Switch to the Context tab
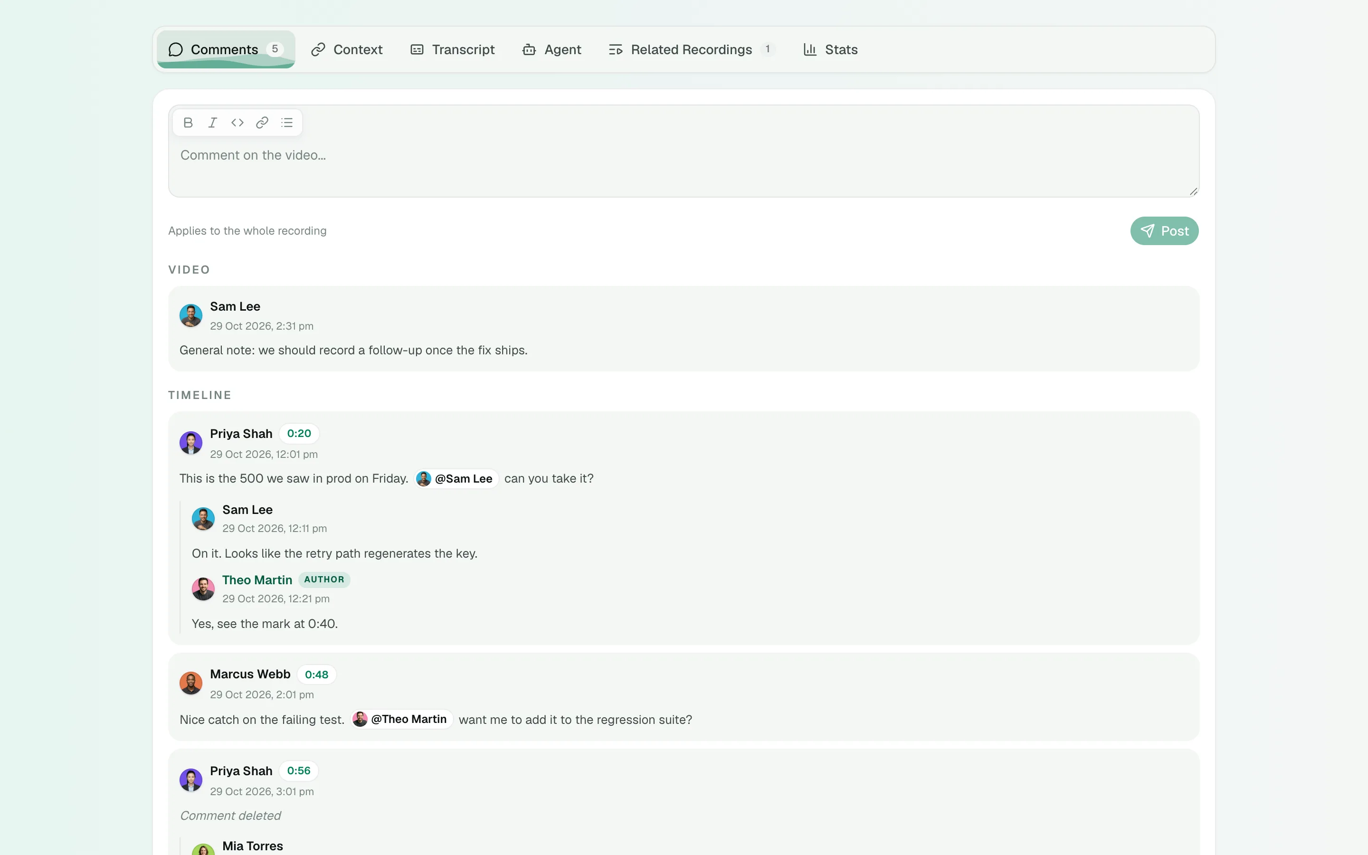Viewport: 1368px width, 855px height. point(347,49)
